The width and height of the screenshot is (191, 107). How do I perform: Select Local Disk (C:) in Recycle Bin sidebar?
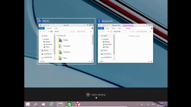point(106,54)
